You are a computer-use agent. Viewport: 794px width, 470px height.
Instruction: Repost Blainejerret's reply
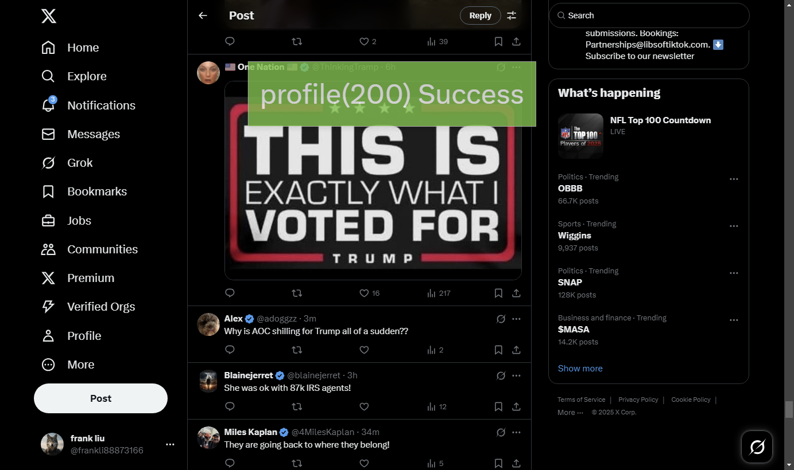pyautogui.click(x=297, y=406)
